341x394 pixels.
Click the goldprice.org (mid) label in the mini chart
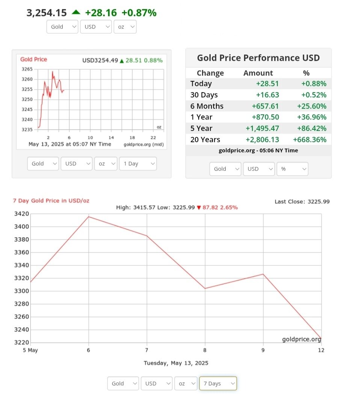coord(143,144)
